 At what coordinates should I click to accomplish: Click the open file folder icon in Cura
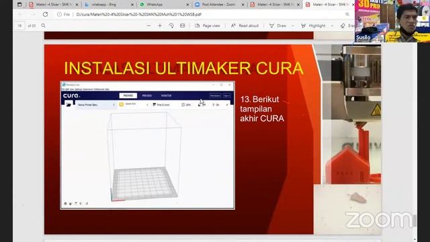pyautogui.click(x=69, y=105)
